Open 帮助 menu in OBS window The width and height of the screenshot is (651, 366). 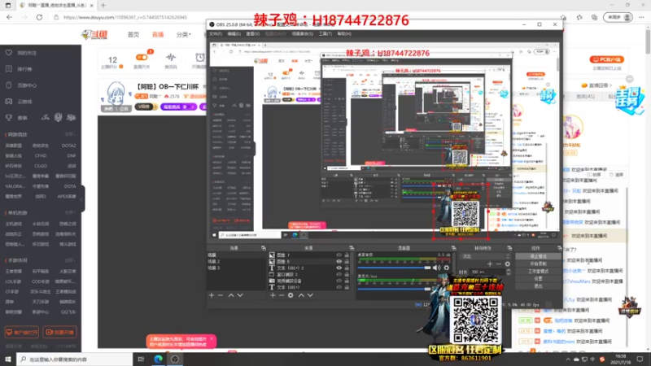344,33
